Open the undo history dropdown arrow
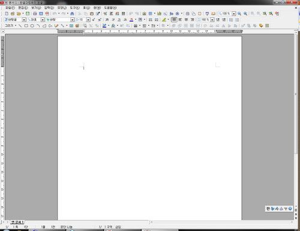Screen dimensions: 300x231 pos(59,14)
